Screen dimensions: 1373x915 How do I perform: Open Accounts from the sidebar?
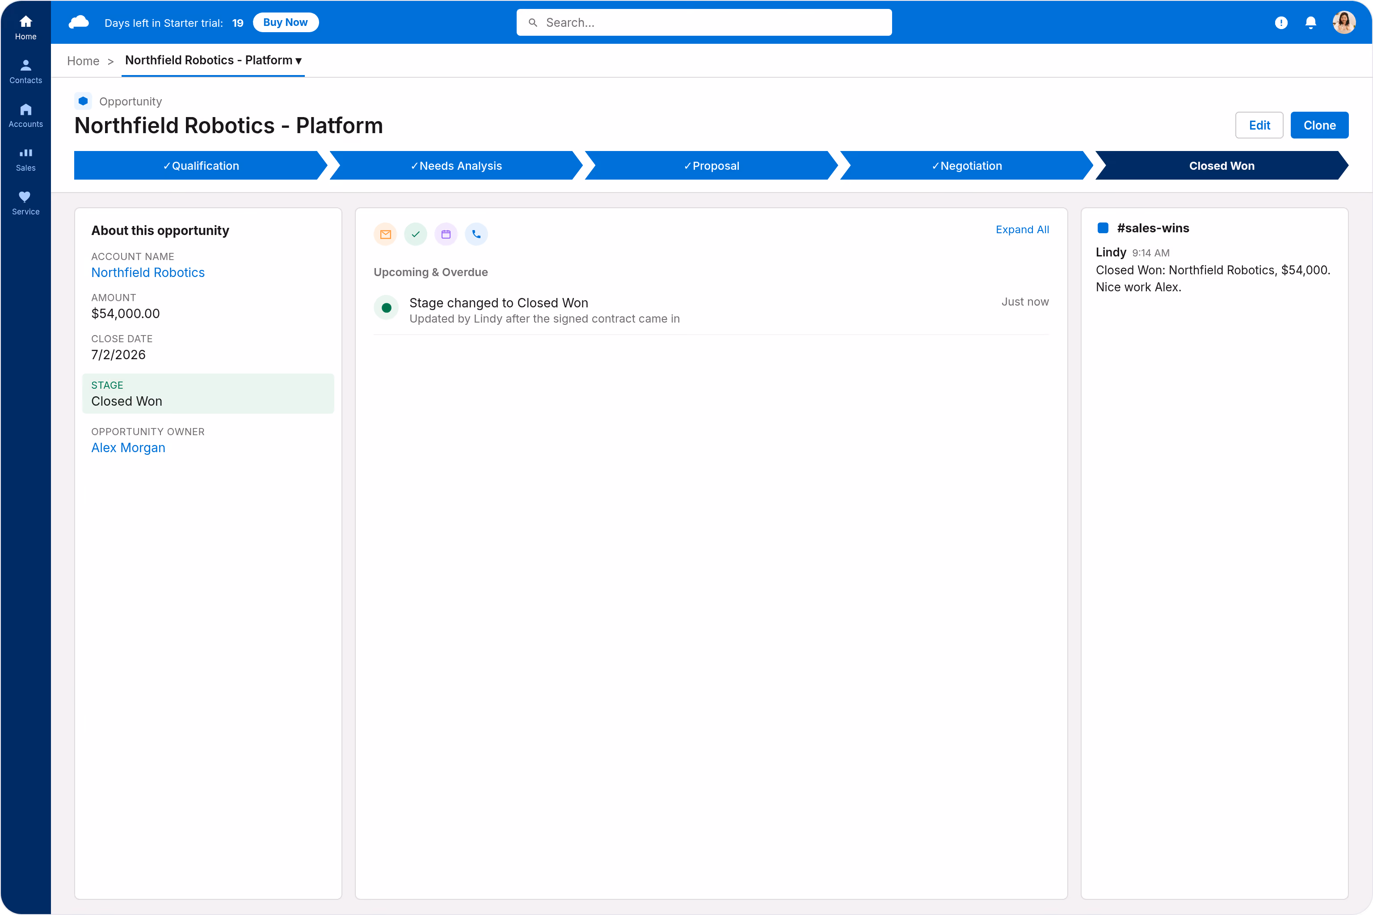(x=25, y=115)
